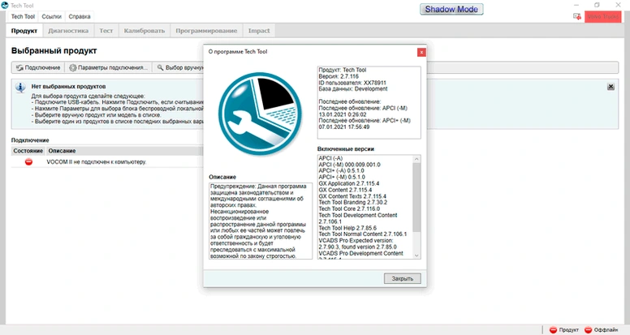Select Tech Tool Branding 2.7.30.2 entry
The image size is (630, 335).
pyautogui.click(x=353, y=202)
